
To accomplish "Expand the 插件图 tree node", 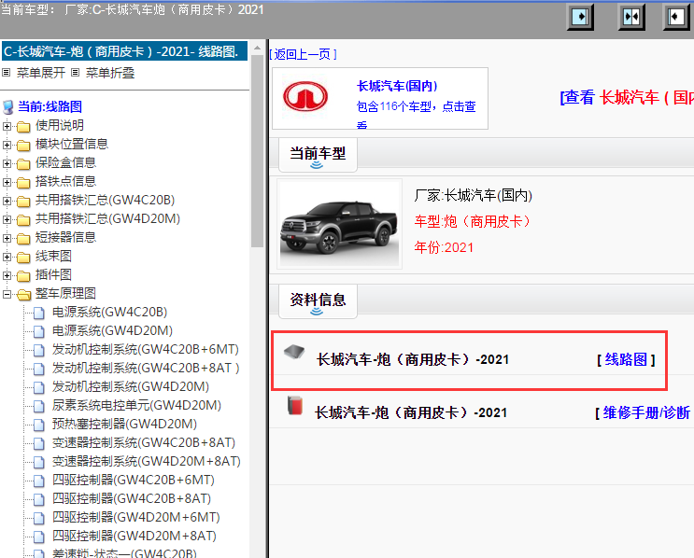I will [x=7, y=275].
